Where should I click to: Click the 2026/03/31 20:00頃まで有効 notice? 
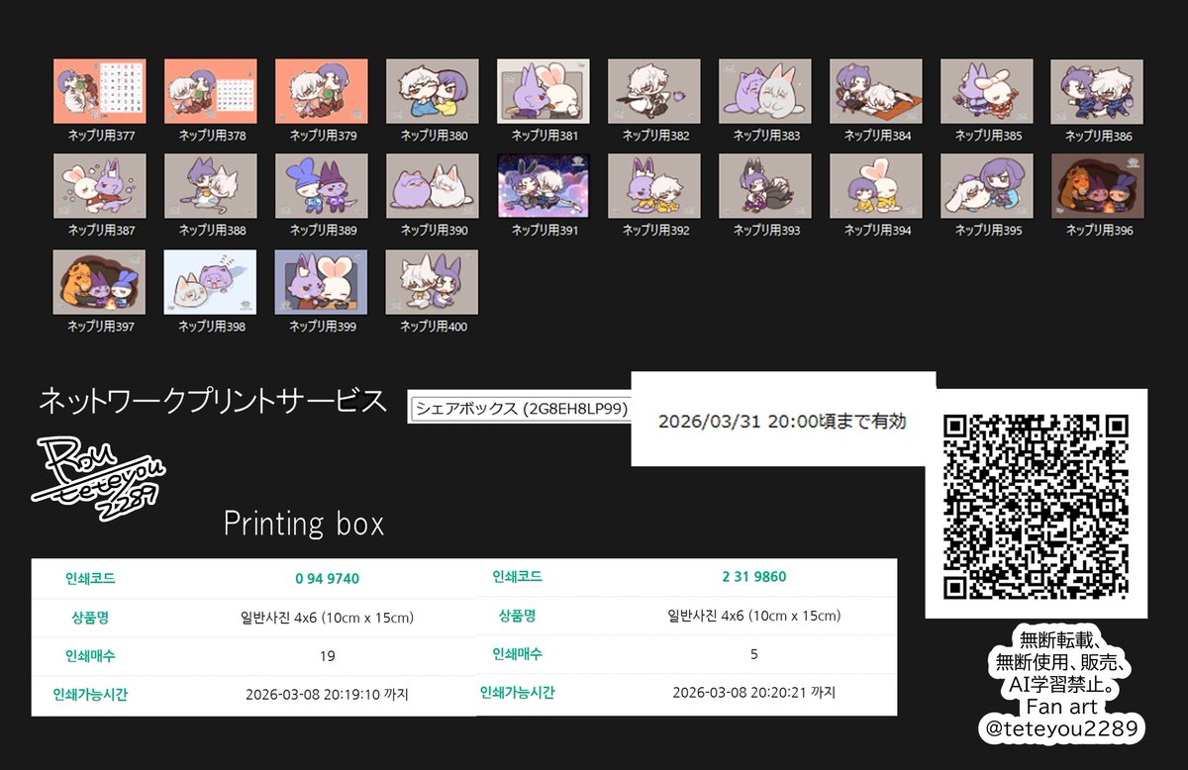click(782, 421)
